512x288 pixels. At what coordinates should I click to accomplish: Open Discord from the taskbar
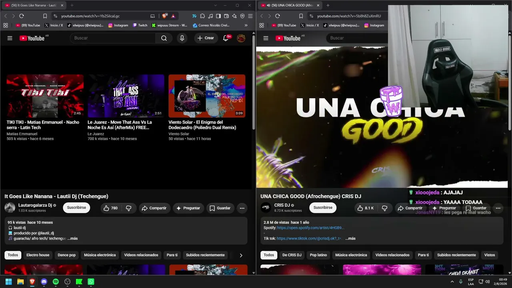[44, 282]
